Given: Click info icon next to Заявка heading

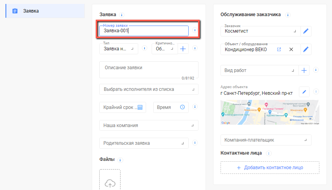Looking at the screenshot, I should (x=122, y=15).
